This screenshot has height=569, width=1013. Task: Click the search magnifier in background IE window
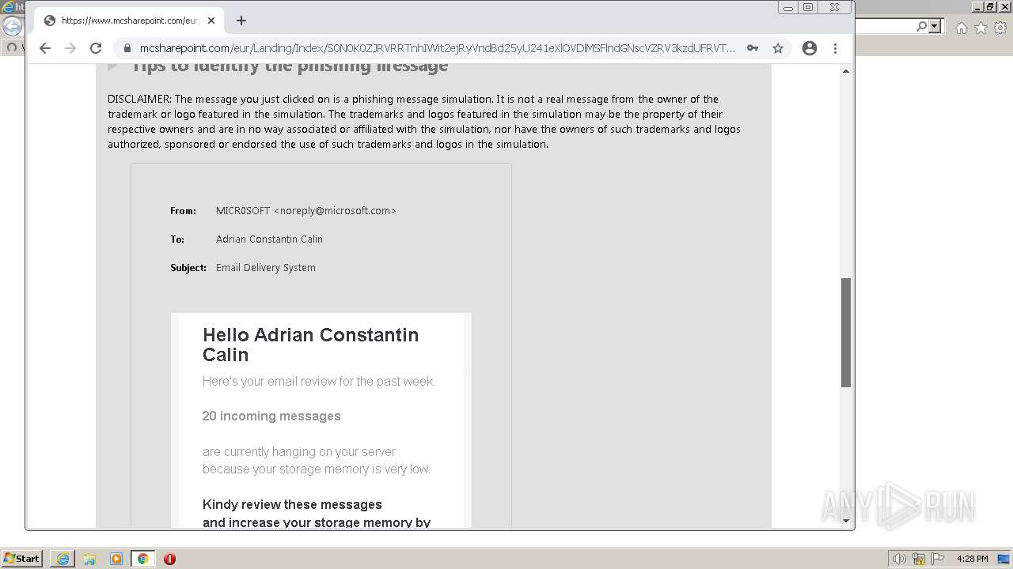(x=922, y=27)
